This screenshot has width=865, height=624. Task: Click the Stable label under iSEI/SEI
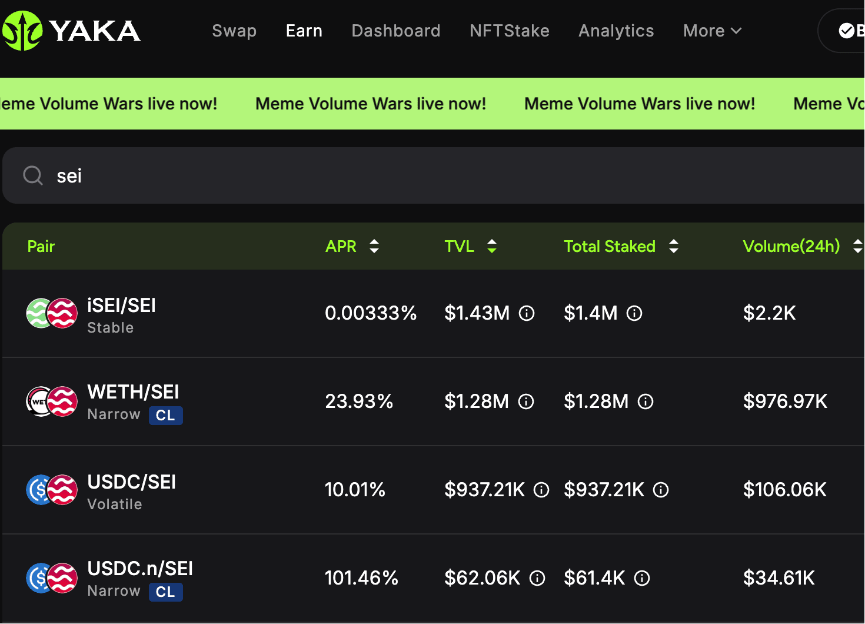pyautogui.click(x=111, y=328)
